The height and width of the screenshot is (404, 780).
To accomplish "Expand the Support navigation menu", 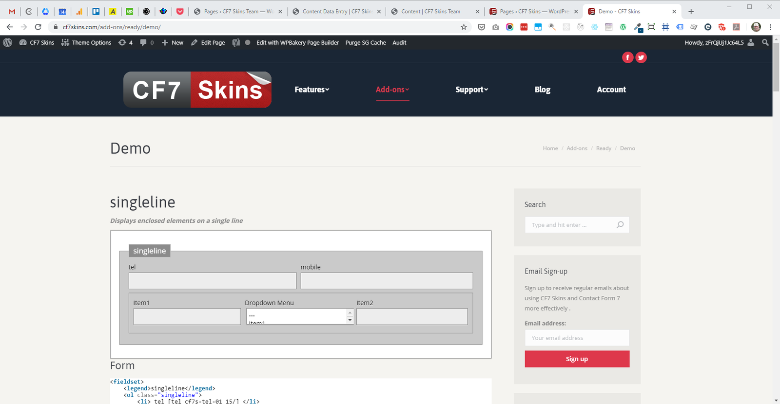I will tap(471, 90).
